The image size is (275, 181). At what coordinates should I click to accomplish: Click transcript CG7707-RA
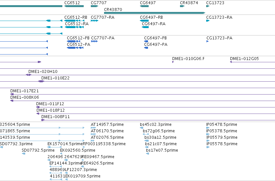[x=95, y=21]
